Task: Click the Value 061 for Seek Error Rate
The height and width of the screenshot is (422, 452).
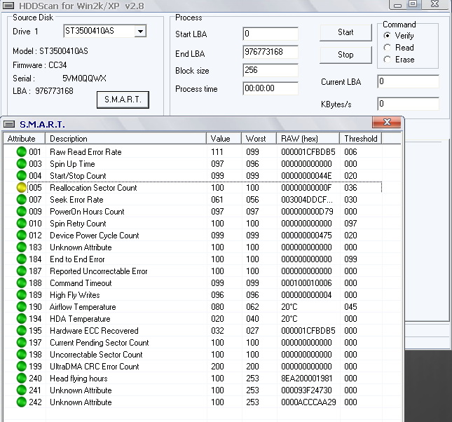Action: 217,200
